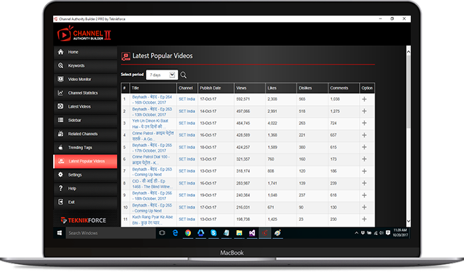
Task: Click plus option for row 5 video
Action: point(364,147)
